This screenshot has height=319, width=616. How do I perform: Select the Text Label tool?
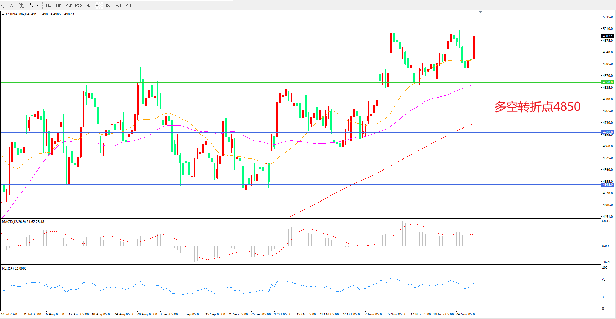[x=21, y=5]
